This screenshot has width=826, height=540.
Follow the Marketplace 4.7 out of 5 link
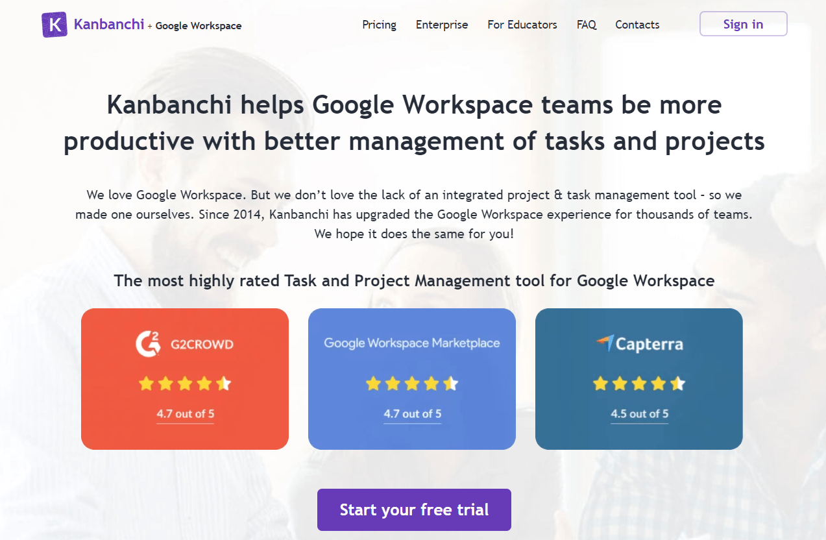click(412, 413)
